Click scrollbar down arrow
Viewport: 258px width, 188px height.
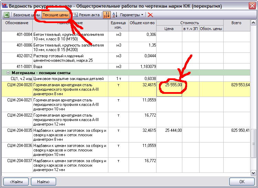(x=254, y=173)
